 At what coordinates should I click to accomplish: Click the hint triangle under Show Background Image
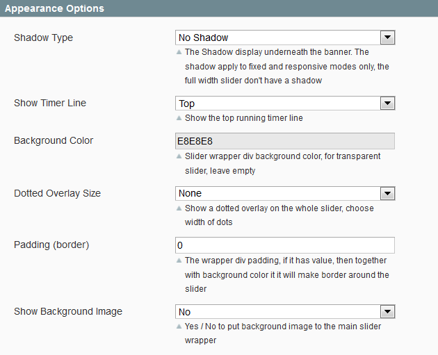click(x=179, y=327)
